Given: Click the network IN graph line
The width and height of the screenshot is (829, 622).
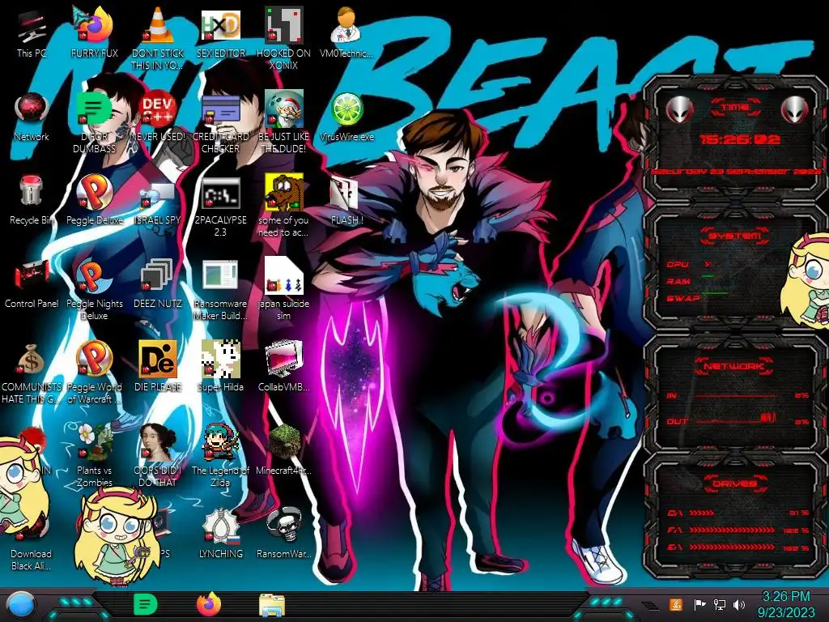Looking at the screenshot, I should 736,395.
